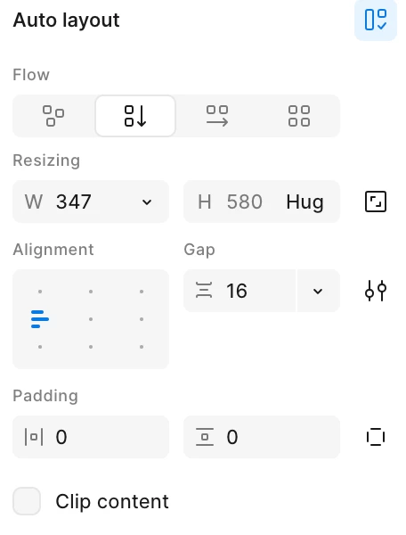The image size is (406, 535).
Task: Click the gap value field showing 16
Action: tap(240, 291)
